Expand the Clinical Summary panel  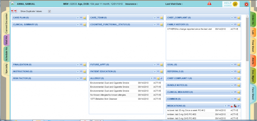(78, 24)
